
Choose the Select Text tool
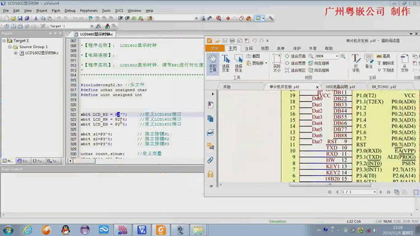[x=226, y=63]
